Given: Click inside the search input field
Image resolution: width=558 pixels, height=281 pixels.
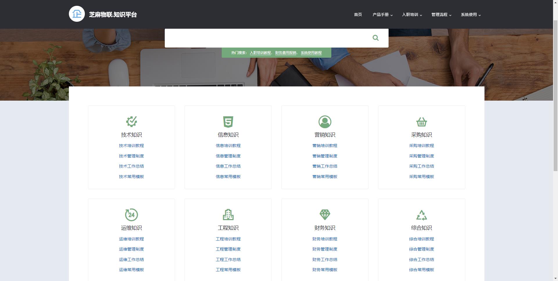Looking at the screenshot, I should [x=264, y=38].
